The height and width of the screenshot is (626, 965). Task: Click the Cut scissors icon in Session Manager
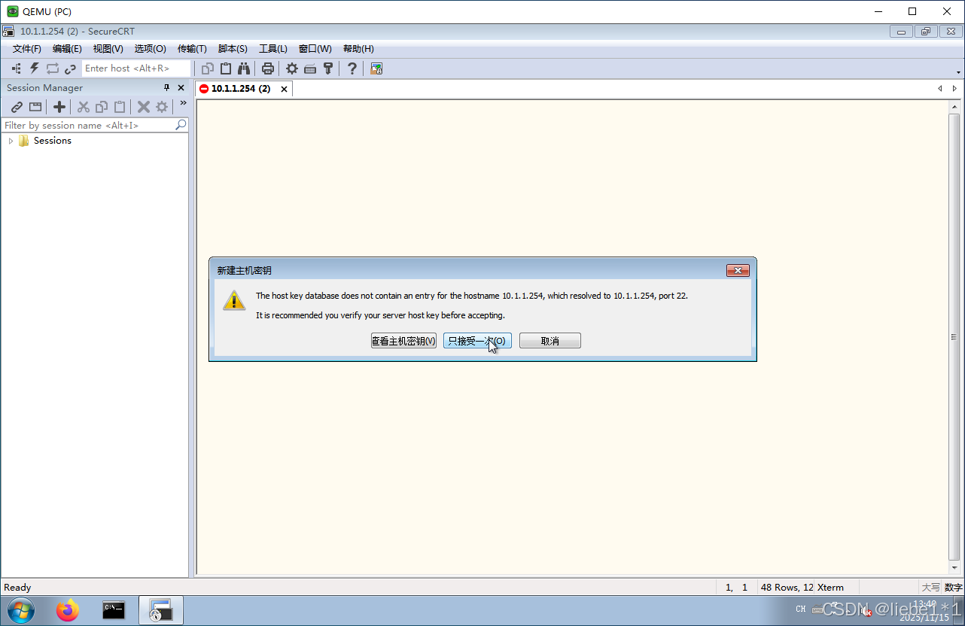(84, 107)
